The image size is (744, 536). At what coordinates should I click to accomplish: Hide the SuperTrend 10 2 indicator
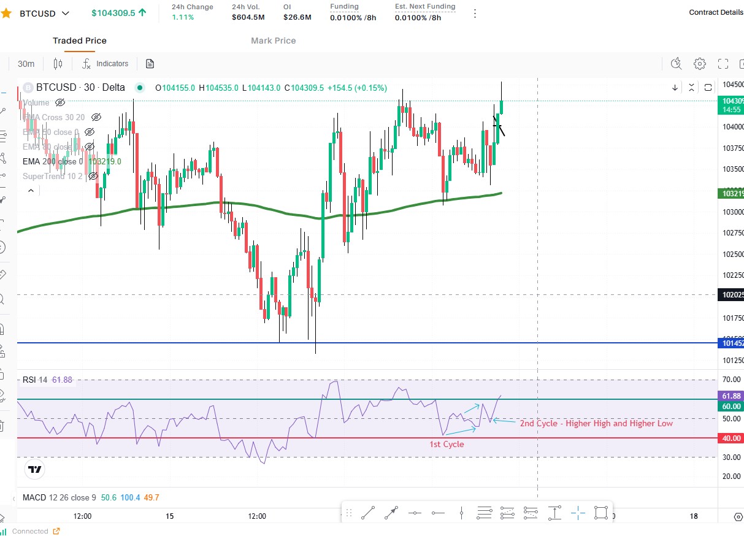pos(93,176)
